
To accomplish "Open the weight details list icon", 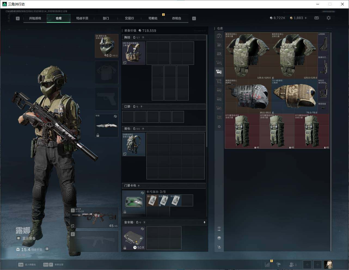I will 47,249.
